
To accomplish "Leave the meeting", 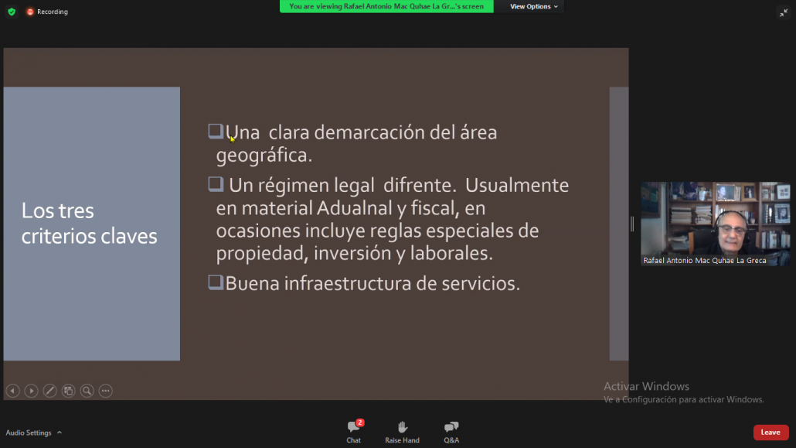I will point(770,433).
